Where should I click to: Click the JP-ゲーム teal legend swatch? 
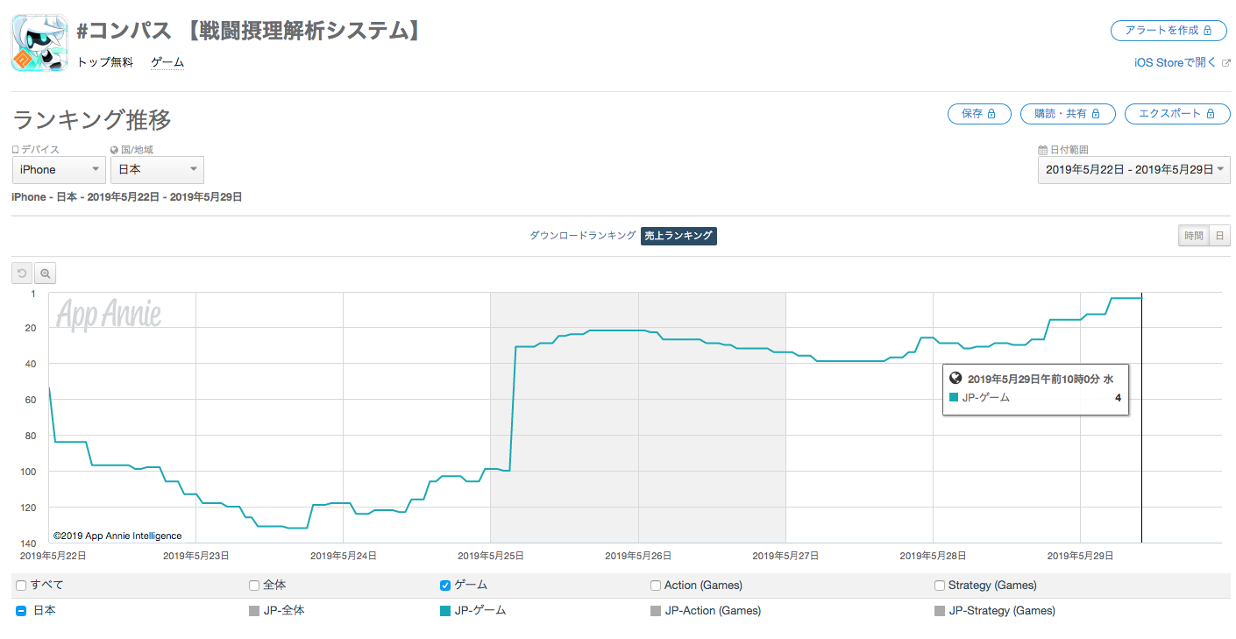click(445, 611)
